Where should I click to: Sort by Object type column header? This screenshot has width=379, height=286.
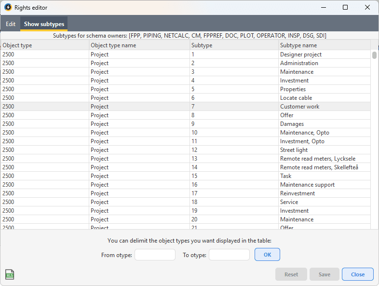click(x=44, y=45)
